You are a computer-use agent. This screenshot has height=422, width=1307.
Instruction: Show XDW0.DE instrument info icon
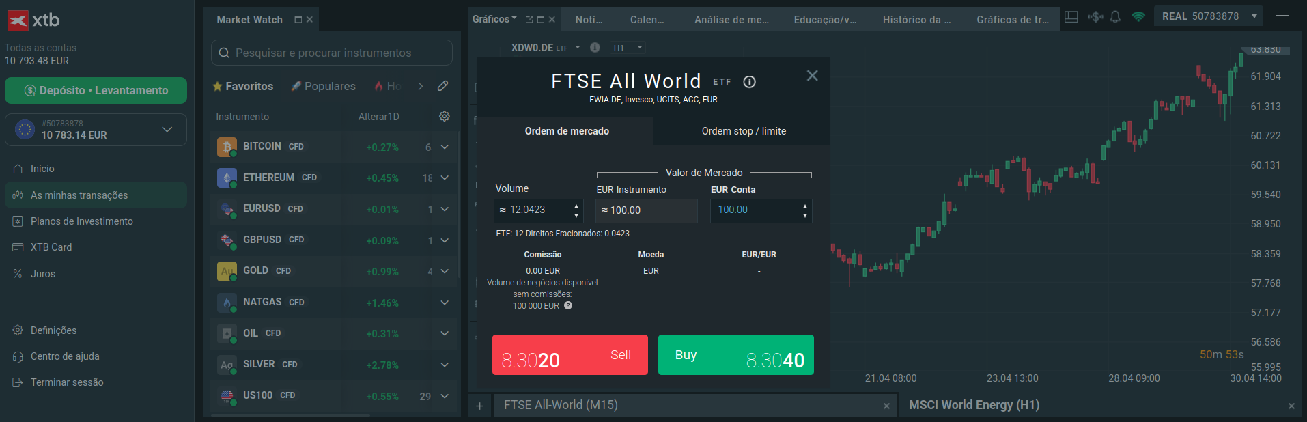tap(595, 48)
